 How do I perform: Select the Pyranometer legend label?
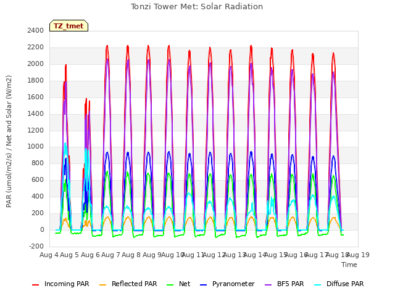(x=233, y=284)
